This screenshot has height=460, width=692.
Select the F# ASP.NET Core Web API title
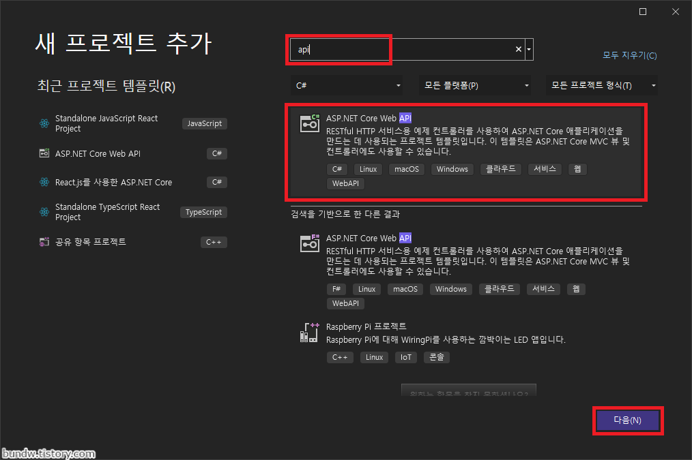[369, 238]
